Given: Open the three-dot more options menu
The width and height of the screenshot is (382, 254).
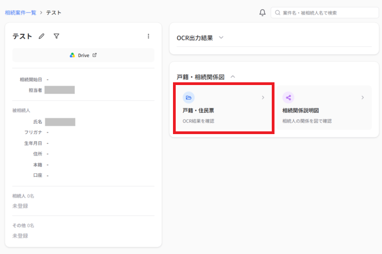Looking at the screenshot, I should coord(148,37).
